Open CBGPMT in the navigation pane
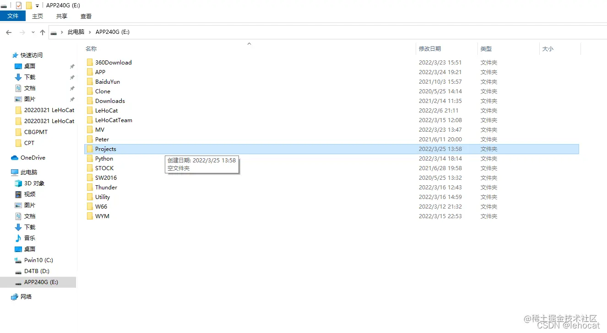Image resolution: width=607 pixels, height=333 pixels. coord(36,132)
